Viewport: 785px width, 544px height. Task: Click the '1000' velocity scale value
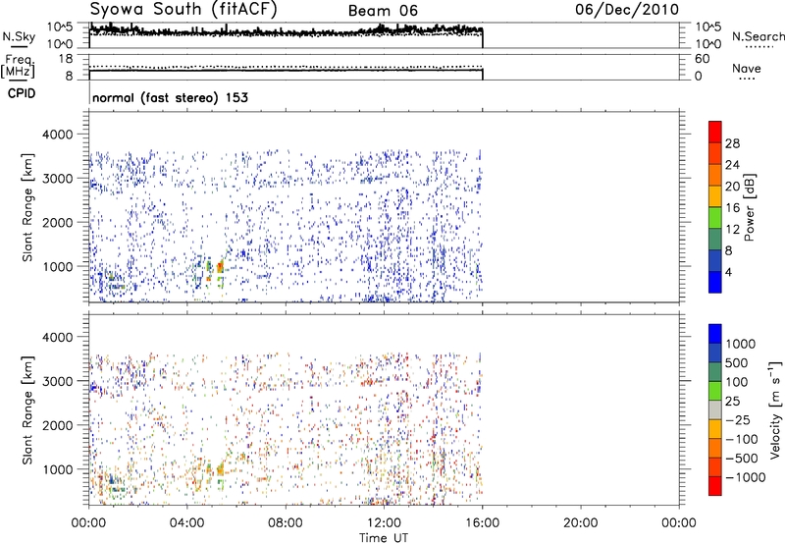(x=740, y=344)
